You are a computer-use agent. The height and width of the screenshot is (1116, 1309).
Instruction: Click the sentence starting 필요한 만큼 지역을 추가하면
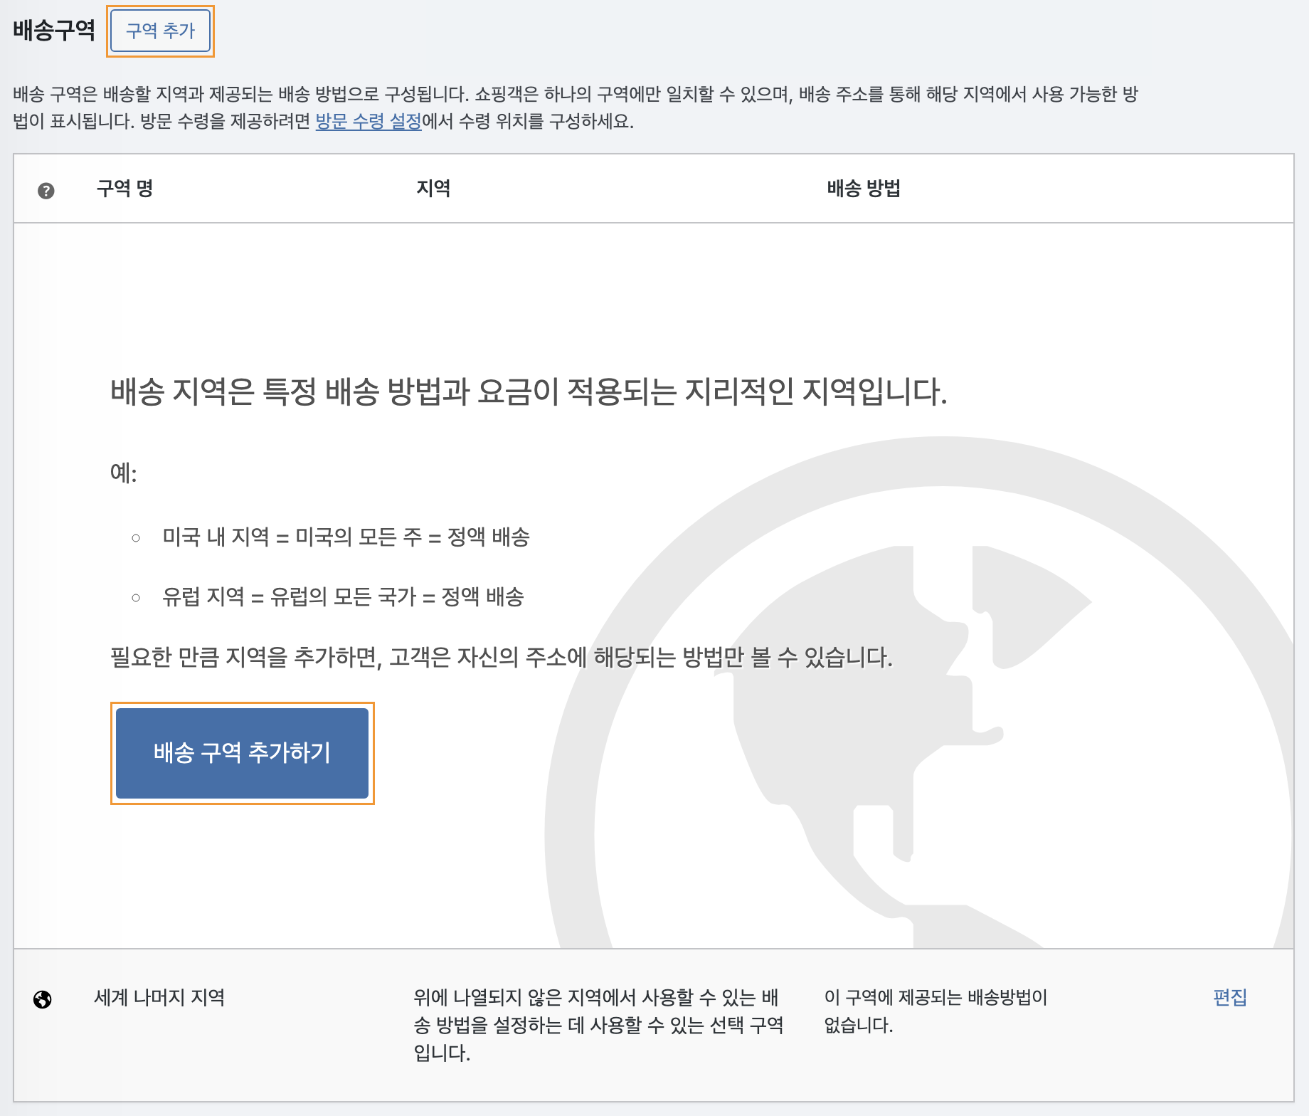(502, 657)
